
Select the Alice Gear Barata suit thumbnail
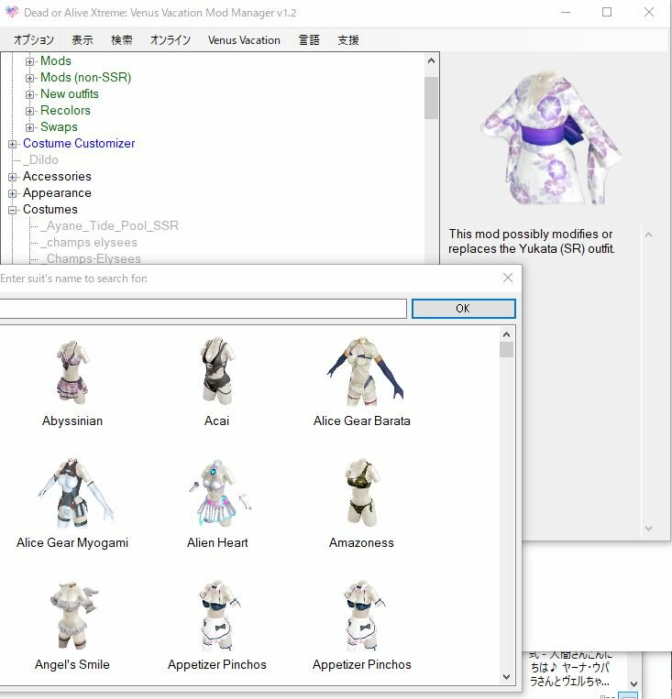(364, 371)
